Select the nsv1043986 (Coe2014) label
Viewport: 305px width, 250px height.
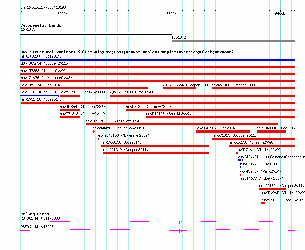pyautogui.click(x=277, y=128)
